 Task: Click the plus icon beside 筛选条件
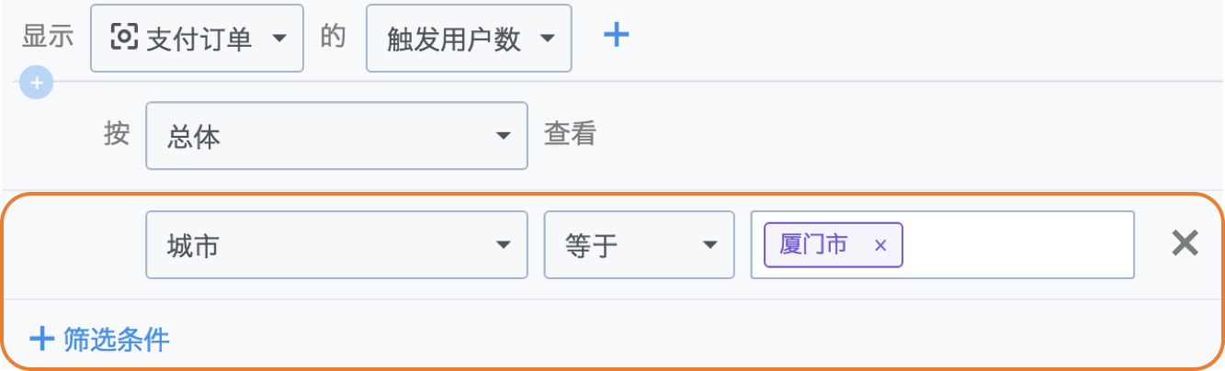click(42, 340)
